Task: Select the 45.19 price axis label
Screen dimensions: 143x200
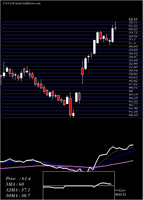Action: (133, 95)
